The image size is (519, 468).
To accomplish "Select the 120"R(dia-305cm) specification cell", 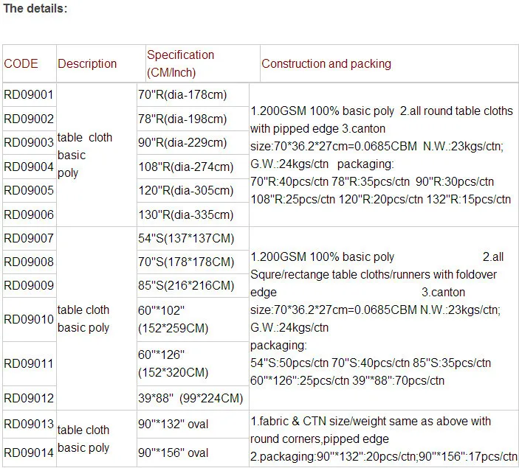I will pos(185,190).
